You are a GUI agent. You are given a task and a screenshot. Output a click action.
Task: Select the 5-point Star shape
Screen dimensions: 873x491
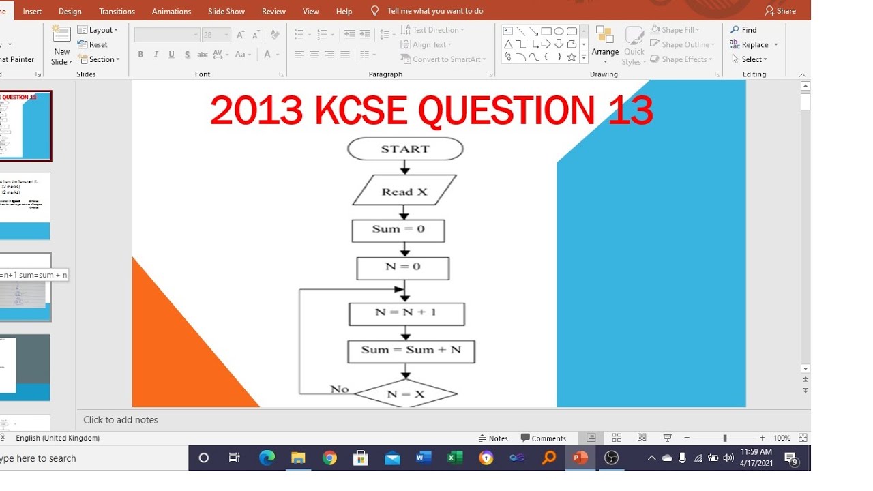coord(572,57)
